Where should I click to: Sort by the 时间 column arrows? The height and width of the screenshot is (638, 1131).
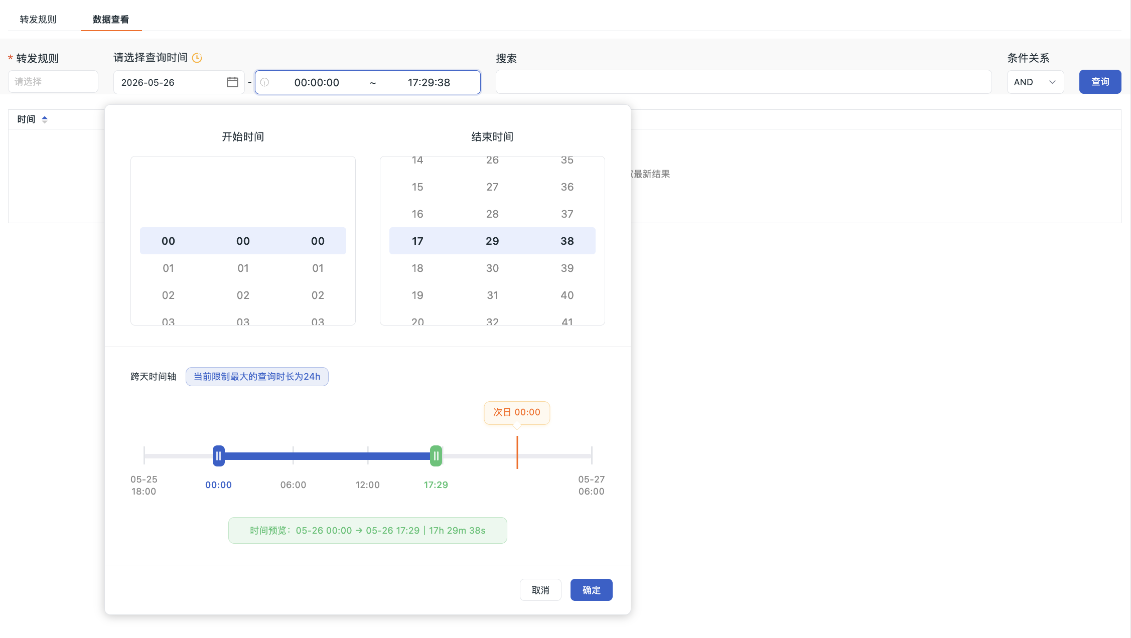45,119
